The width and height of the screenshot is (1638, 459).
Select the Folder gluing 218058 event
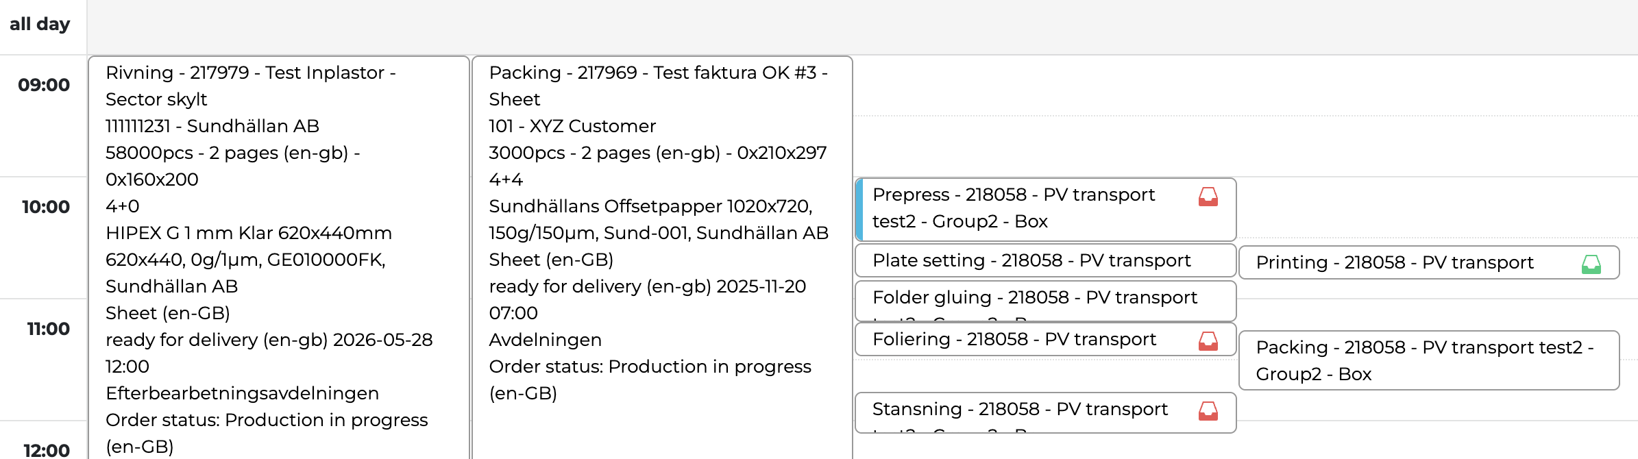1034,298
